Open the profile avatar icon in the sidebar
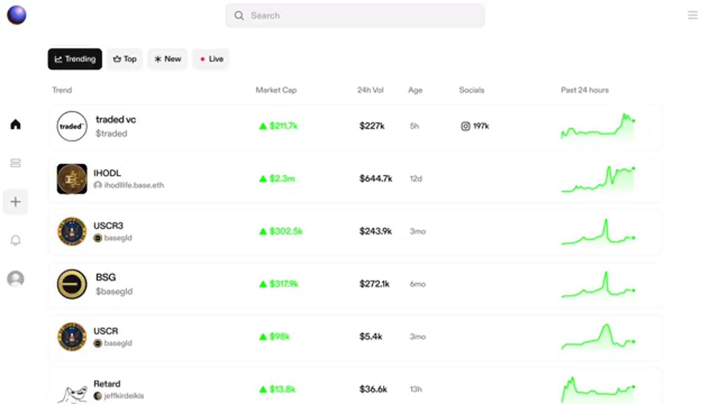Image resolution: width=710 pixels, height=404 pixels. point(16,279)
